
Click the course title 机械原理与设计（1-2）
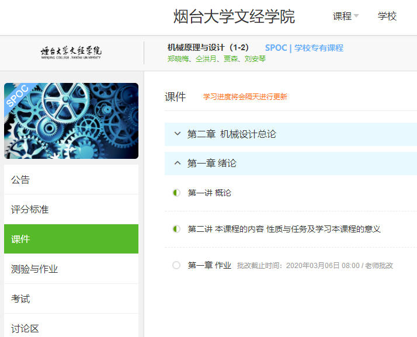[x=208, y=48]
